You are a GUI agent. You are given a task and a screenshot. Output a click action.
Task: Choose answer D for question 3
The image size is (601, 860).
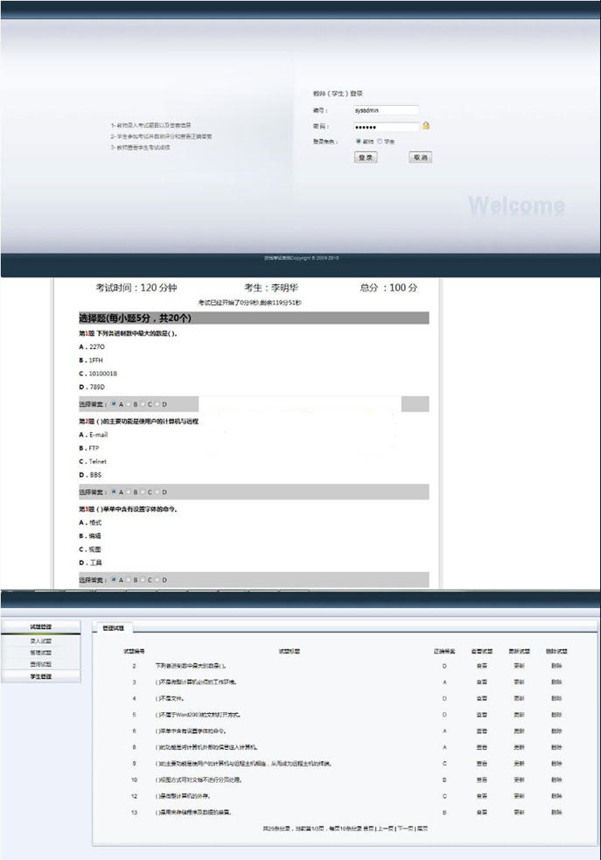pyautogui.click(x=157, y=580)
